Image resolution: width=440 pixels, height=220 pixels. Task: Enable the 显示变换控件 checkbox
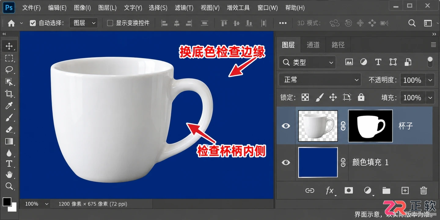coord(110,23)
